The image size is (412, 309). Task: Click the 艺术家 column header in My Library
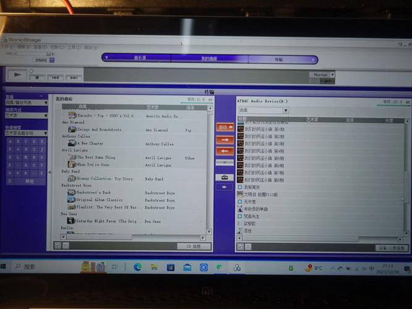[153, 108]
